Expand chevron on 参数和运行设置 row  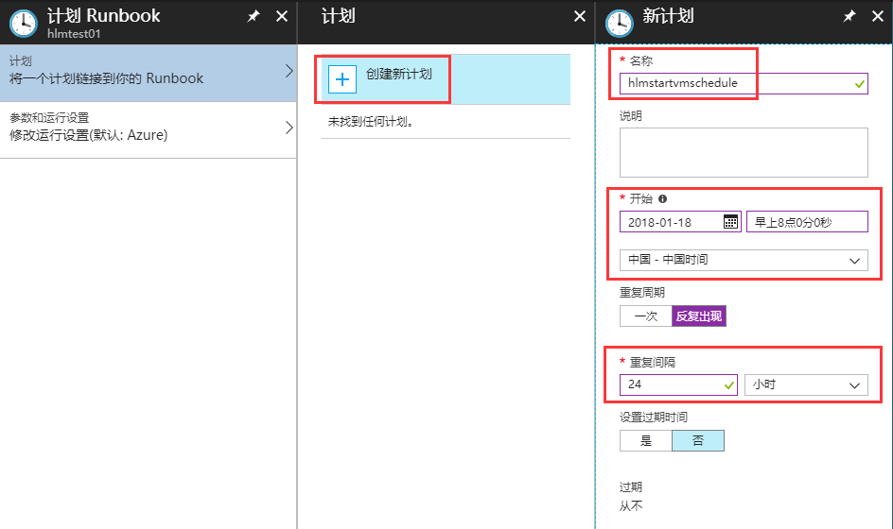tap(289, 128)
